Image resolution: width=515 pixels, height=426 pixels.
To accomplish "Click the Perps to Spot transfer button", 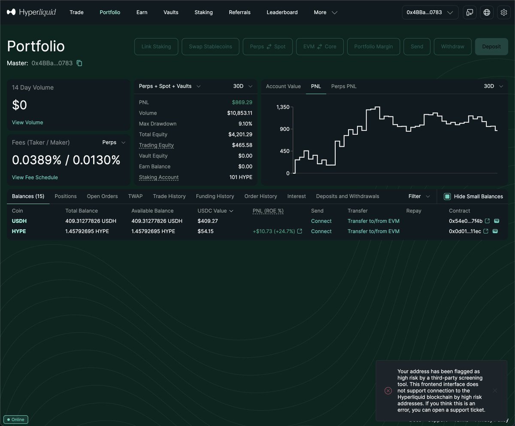I will 268,46.
